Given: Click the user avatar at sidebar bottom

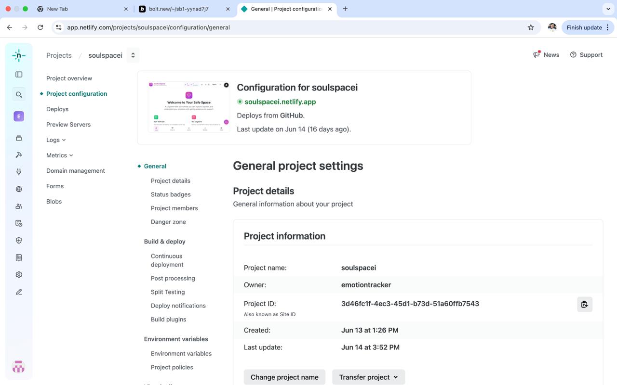Looking at the screenshot, I should (x=19, y=367).
